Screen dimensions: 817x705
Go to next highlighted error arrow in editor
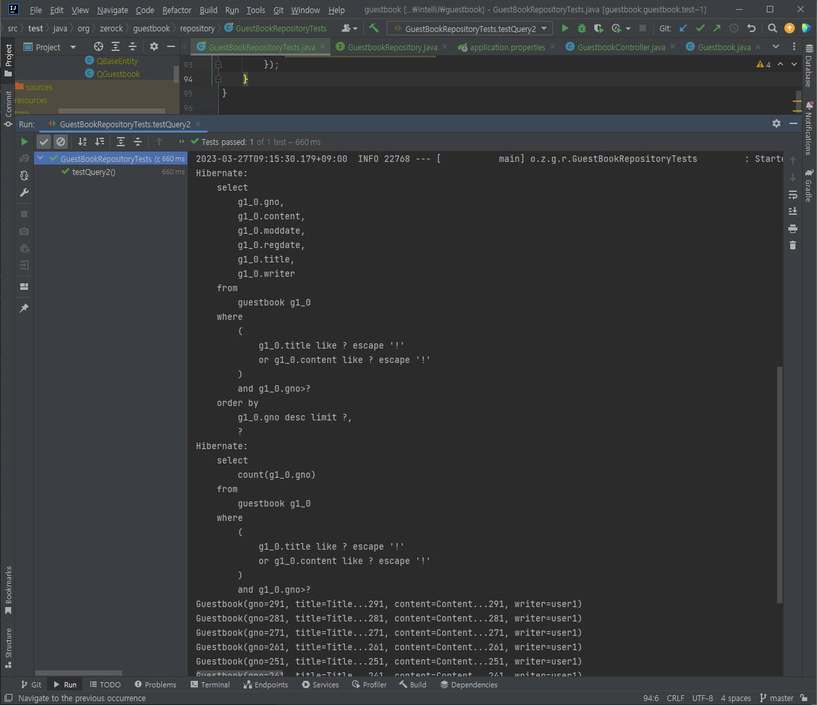coord(794,64)
